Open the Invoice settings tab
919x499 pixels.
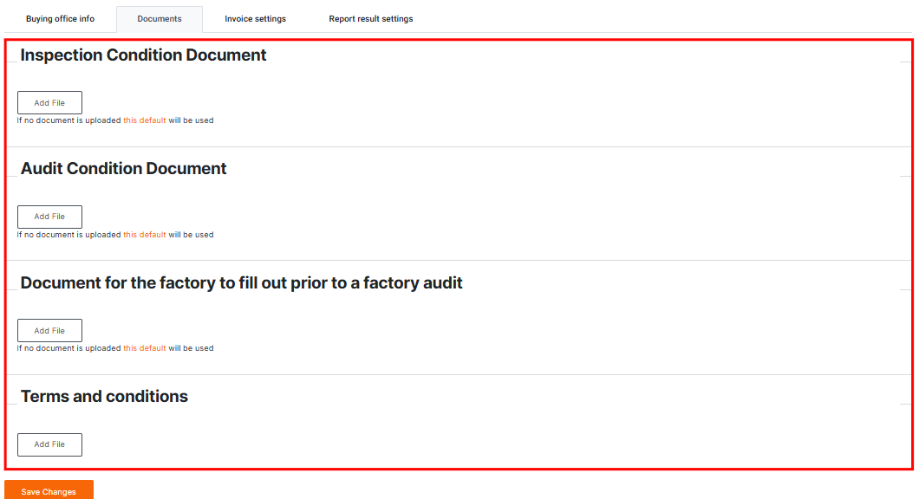(255, 19)
